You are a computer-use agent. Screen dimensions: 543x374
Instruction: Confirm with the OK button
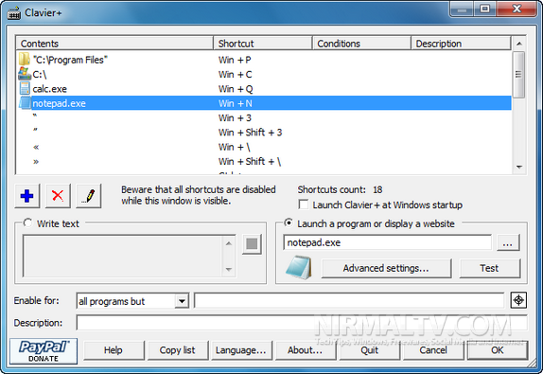[x=498, y=350]
